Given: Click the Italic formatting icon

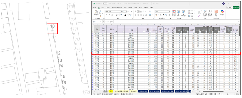Looking at the screenshot, I should tap(109, 15).
